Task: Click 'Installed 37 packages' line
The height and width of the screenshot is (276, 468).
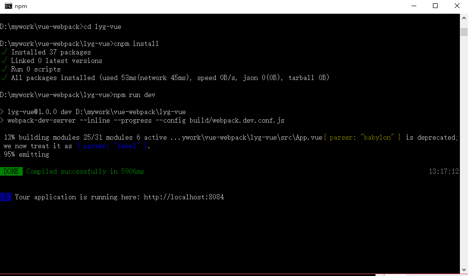Action: click(51, 52)
